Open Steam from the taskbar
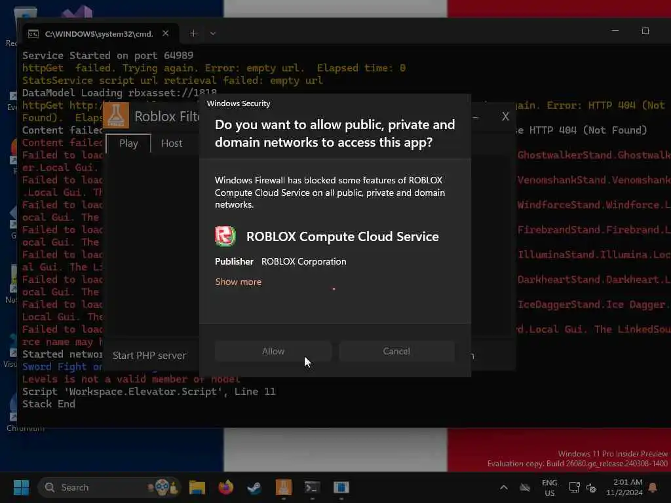 (x=255, y=487)
